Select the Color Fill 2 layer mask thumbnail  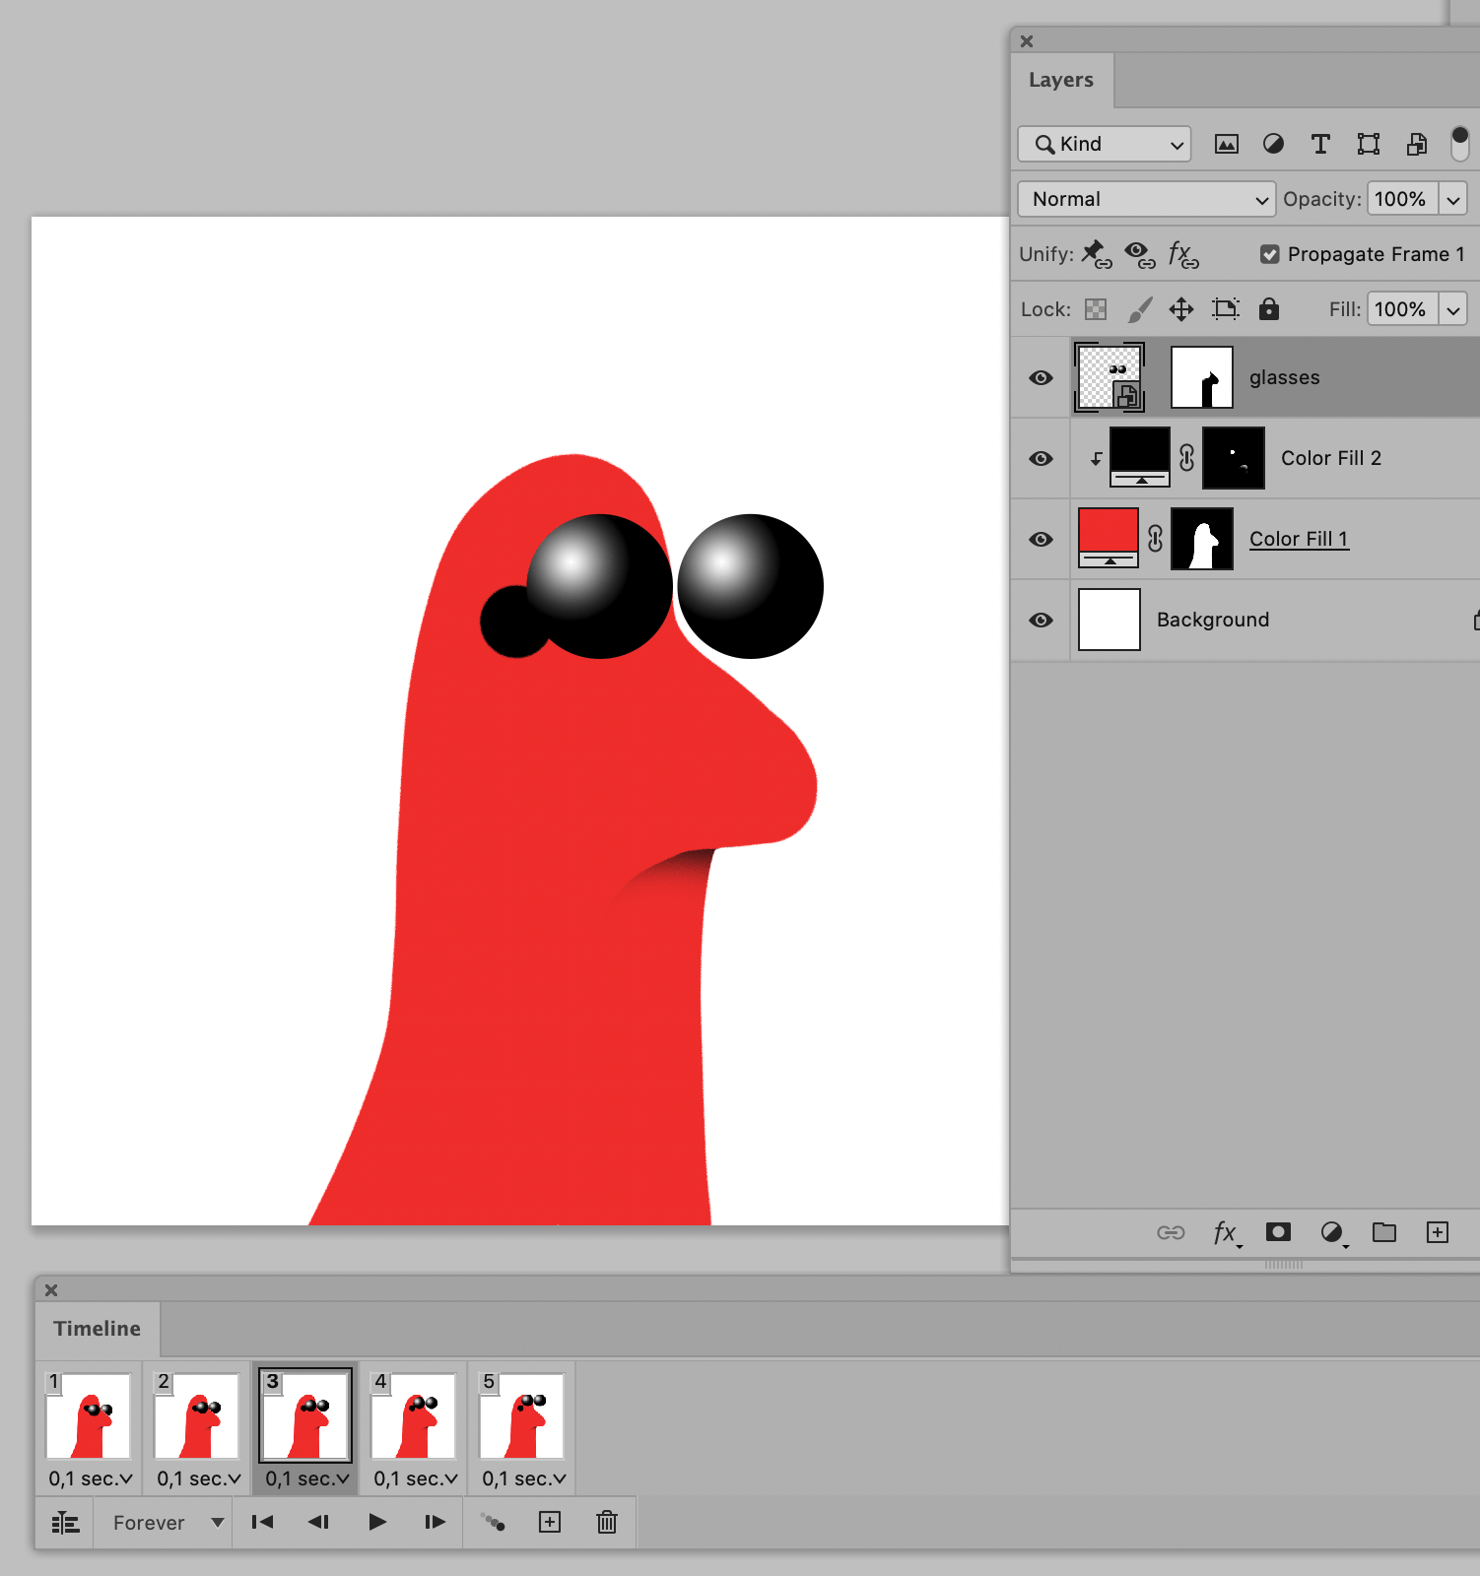pyautogui.click(x=1234, y=458)
